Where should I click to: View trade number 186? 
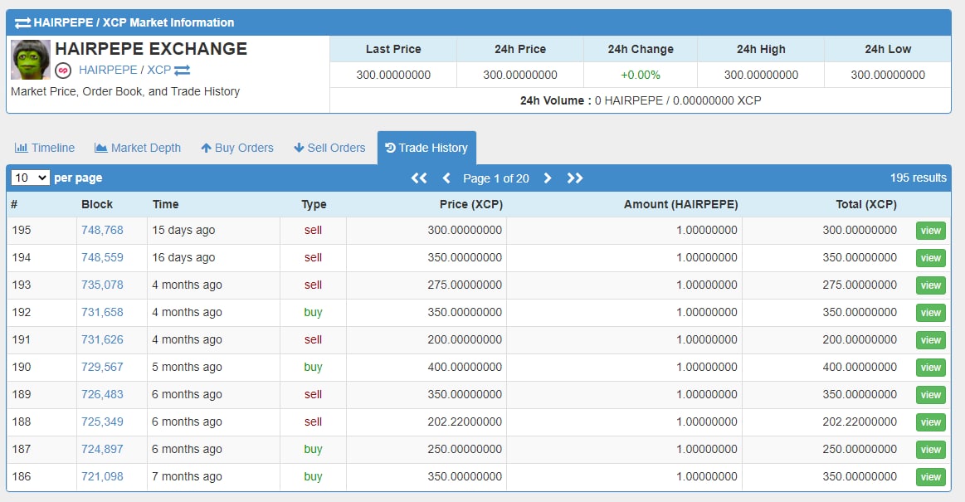click(x=930, y=477)
